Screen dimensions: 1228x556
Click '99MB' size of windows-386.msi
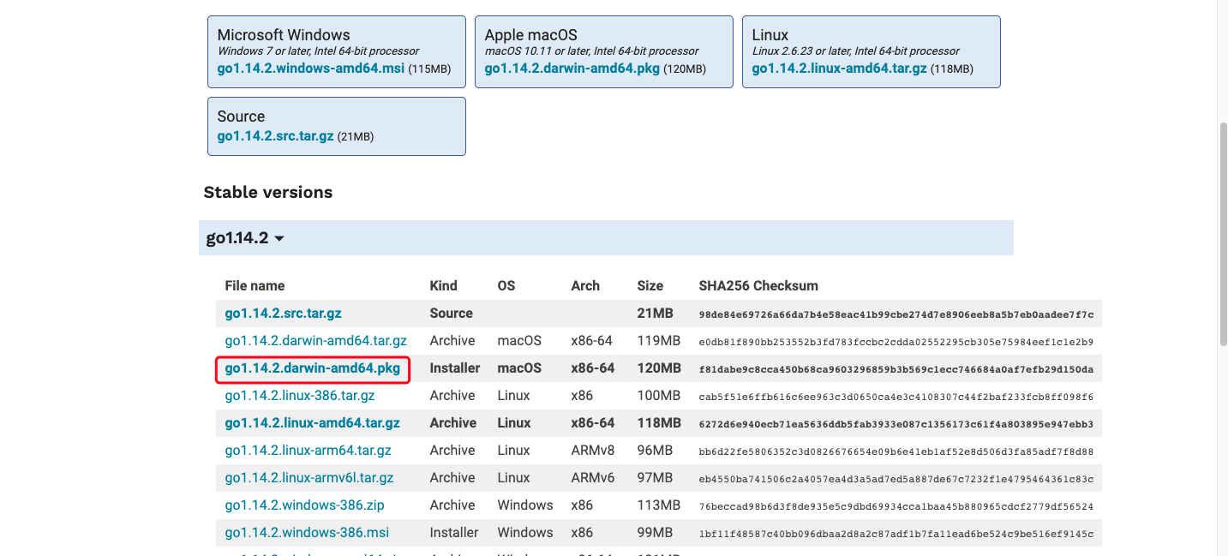(x=655, y=533)
